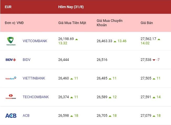Click Viettinbank cash buying price 26,460
The height and width of the screenshot is (125, 171).
click(63, 78)
